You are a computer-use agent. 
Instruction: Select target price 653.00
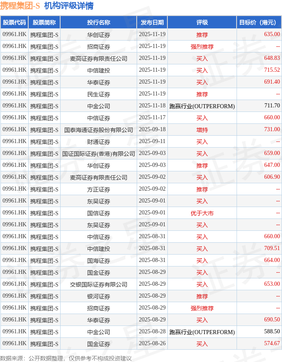point(272,284)
